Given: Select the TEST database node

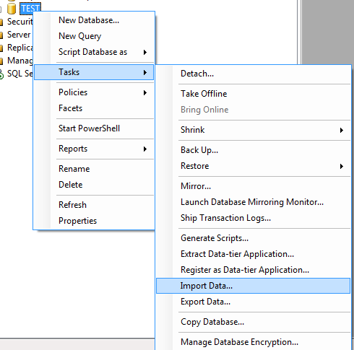Looking at the screenshot, I should click(30, 9).
